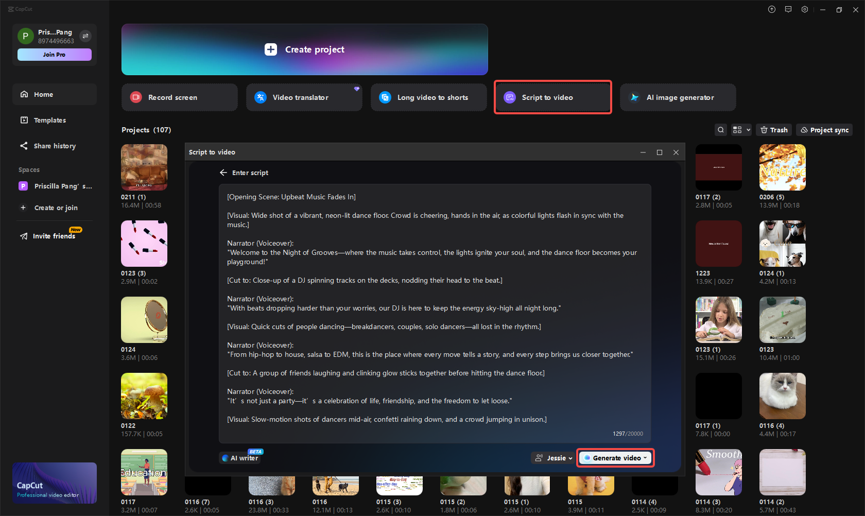
Task: Open project 0123 (1) girl thumbnail
Action: [719, 320]
